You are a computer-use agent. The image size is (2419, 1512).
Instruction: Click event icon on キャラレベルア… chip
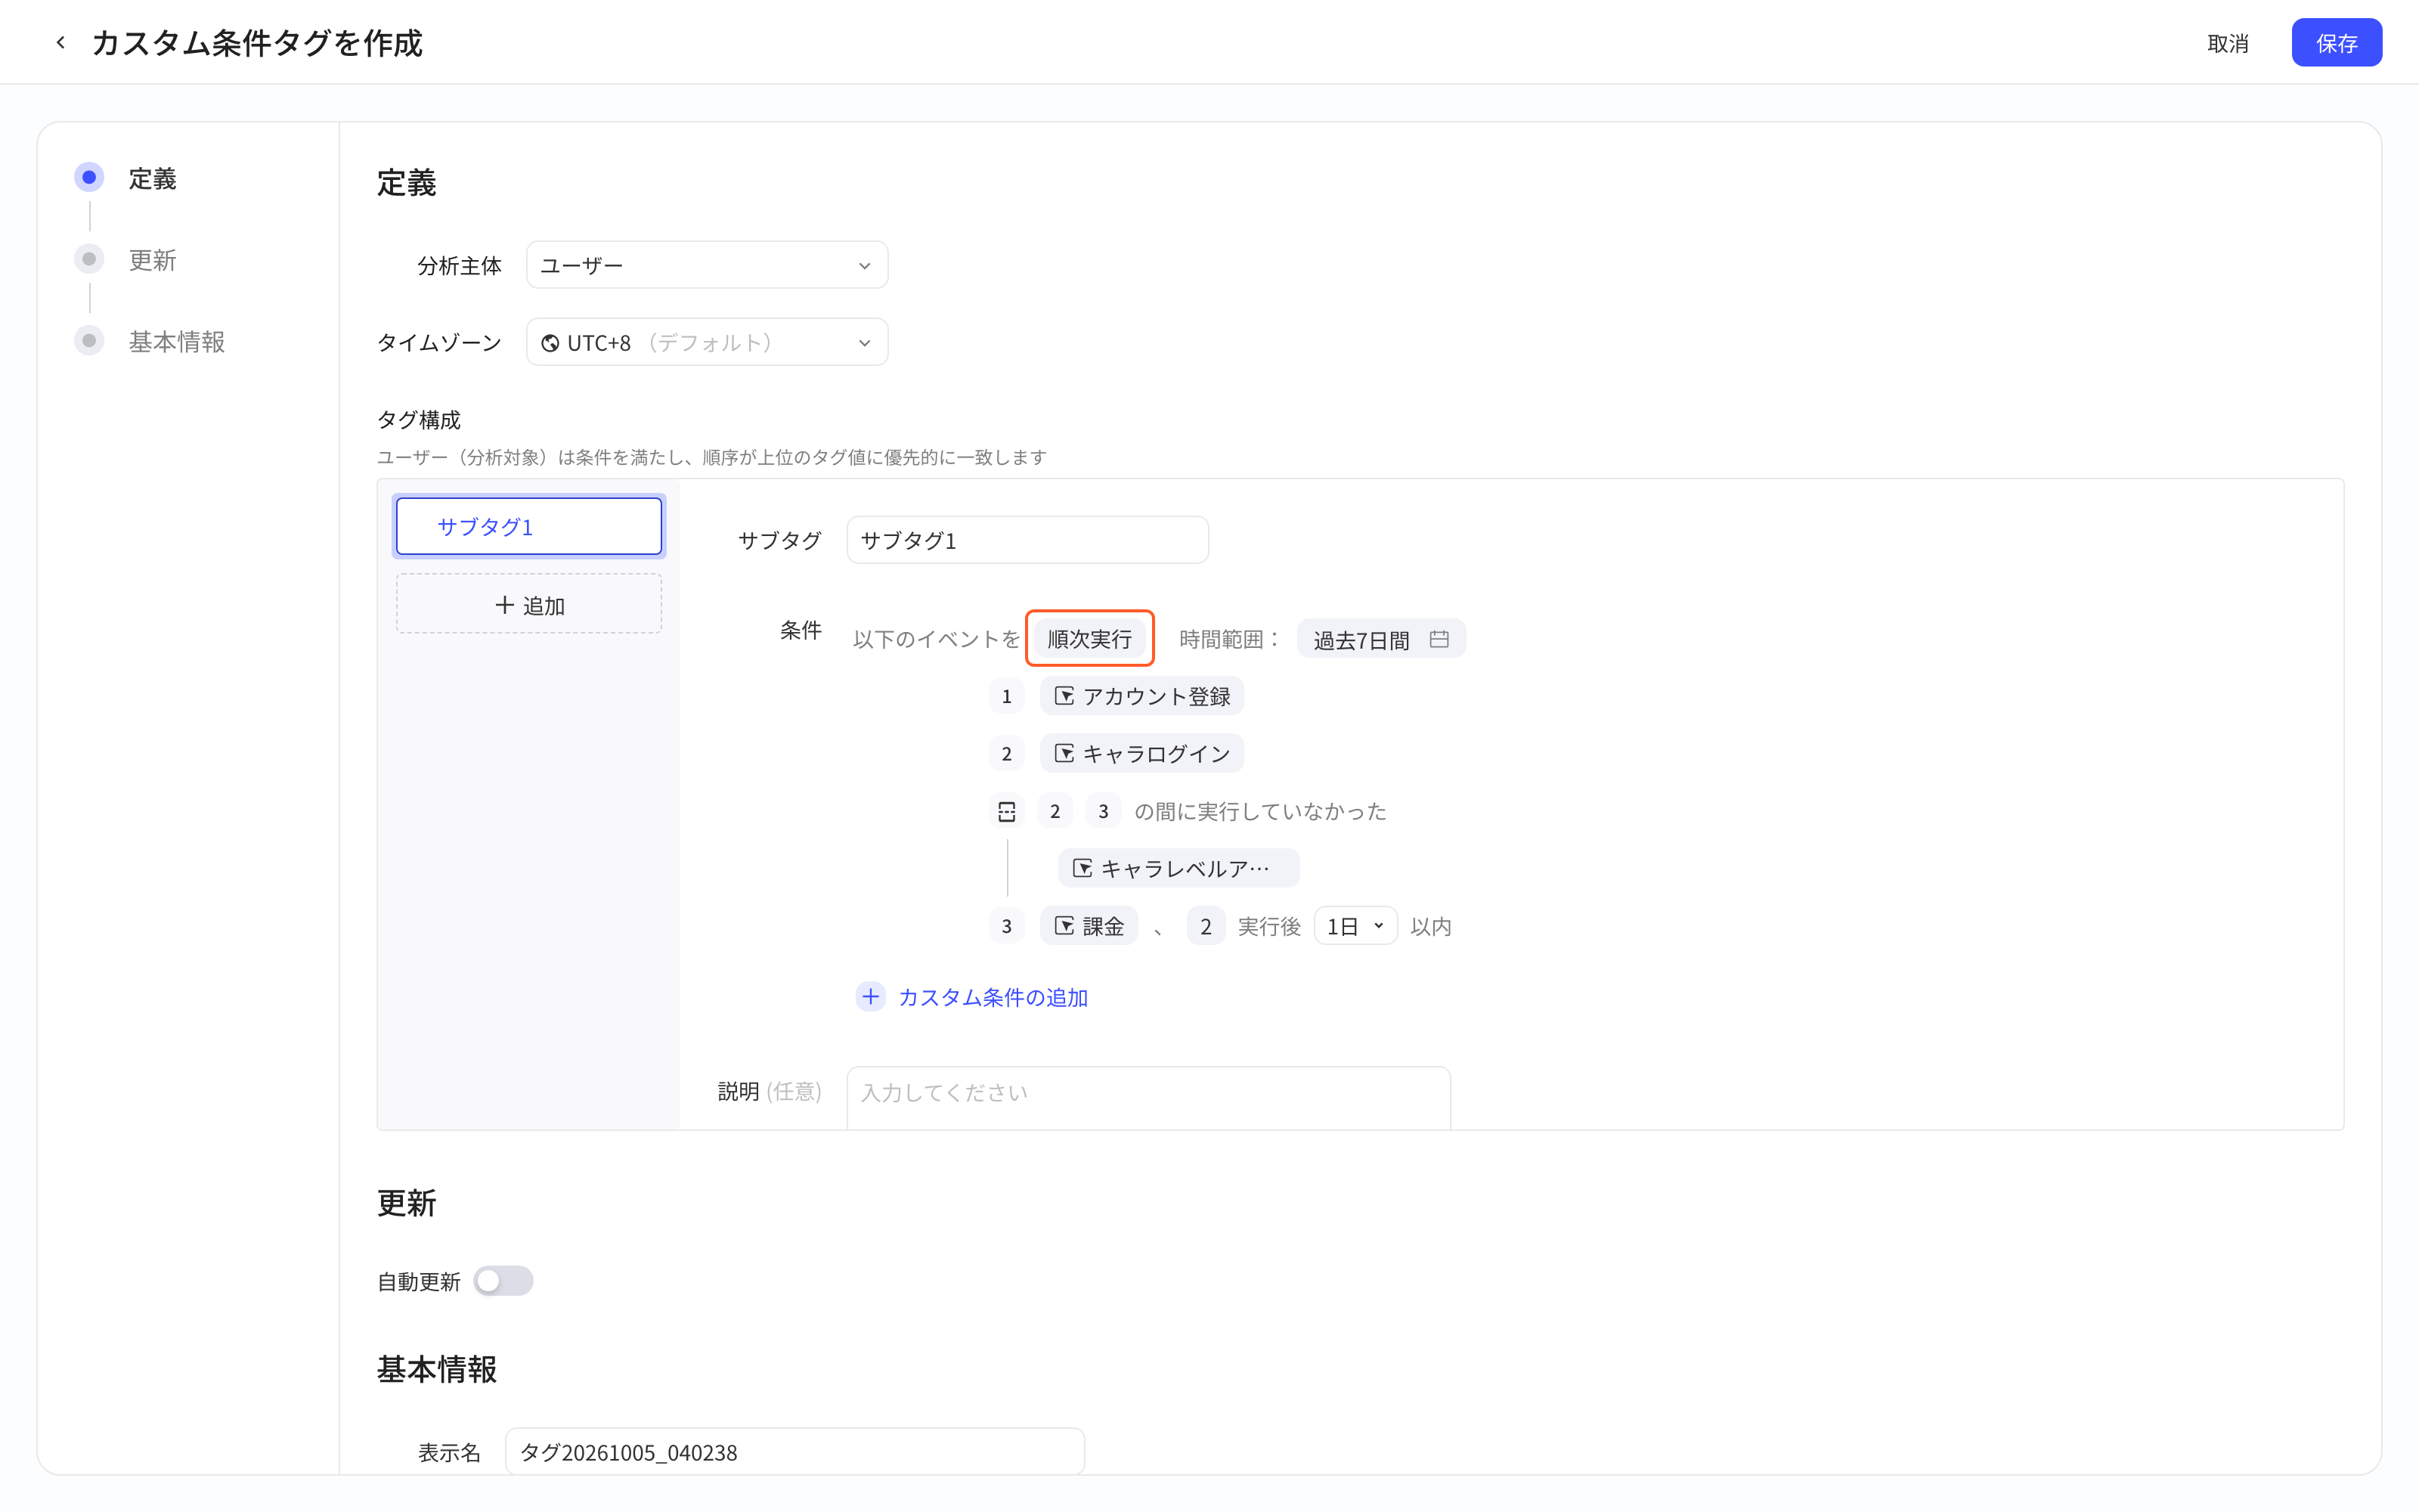tap(1083, 868)
